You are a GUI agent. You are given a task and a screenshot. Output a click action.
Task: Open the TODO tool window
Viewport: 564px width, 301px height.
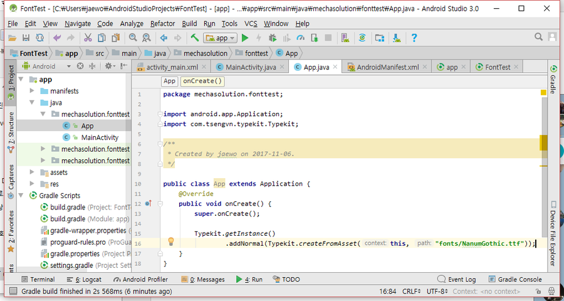[286, 280]
